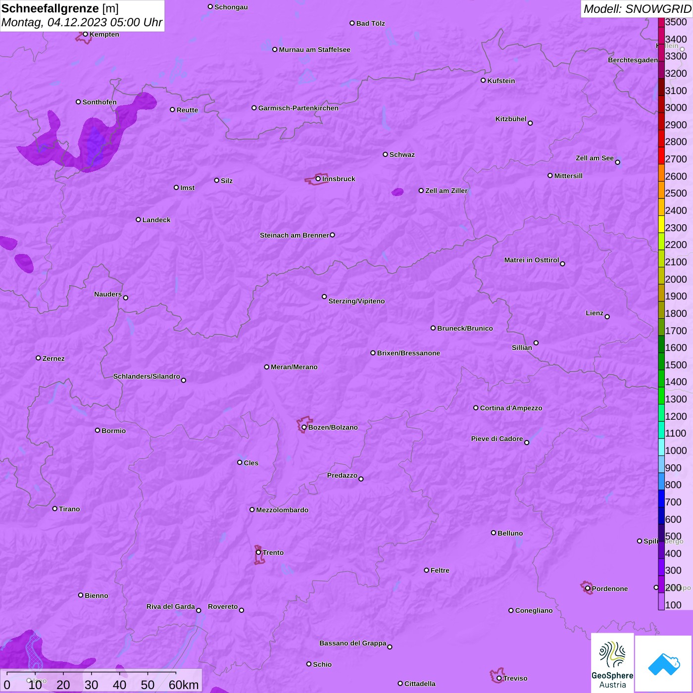Click the blue 700 legend color swatch
Viewport: 693px width, 693px height.
(661, 498)
